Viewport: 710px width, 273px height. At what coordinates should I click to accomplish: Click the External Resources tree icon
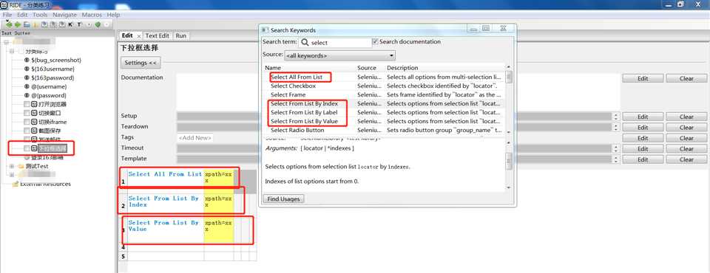coord(16,184)
